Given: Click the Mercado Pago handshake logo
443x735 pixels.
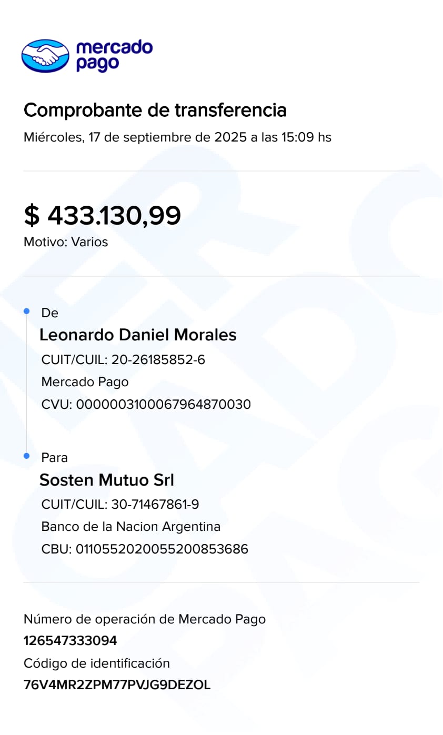Looking at the screenshot, I should [x=45, y=56].
